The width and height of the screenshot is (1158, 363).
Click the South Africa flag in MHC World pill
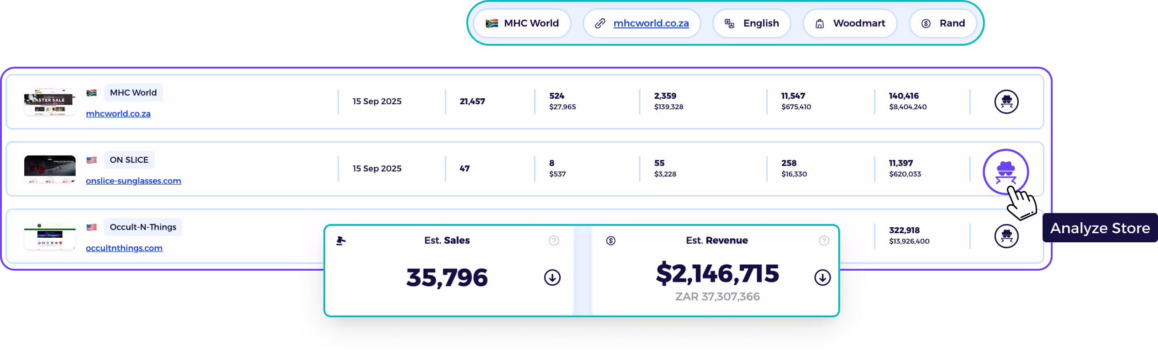click(492, 23)
